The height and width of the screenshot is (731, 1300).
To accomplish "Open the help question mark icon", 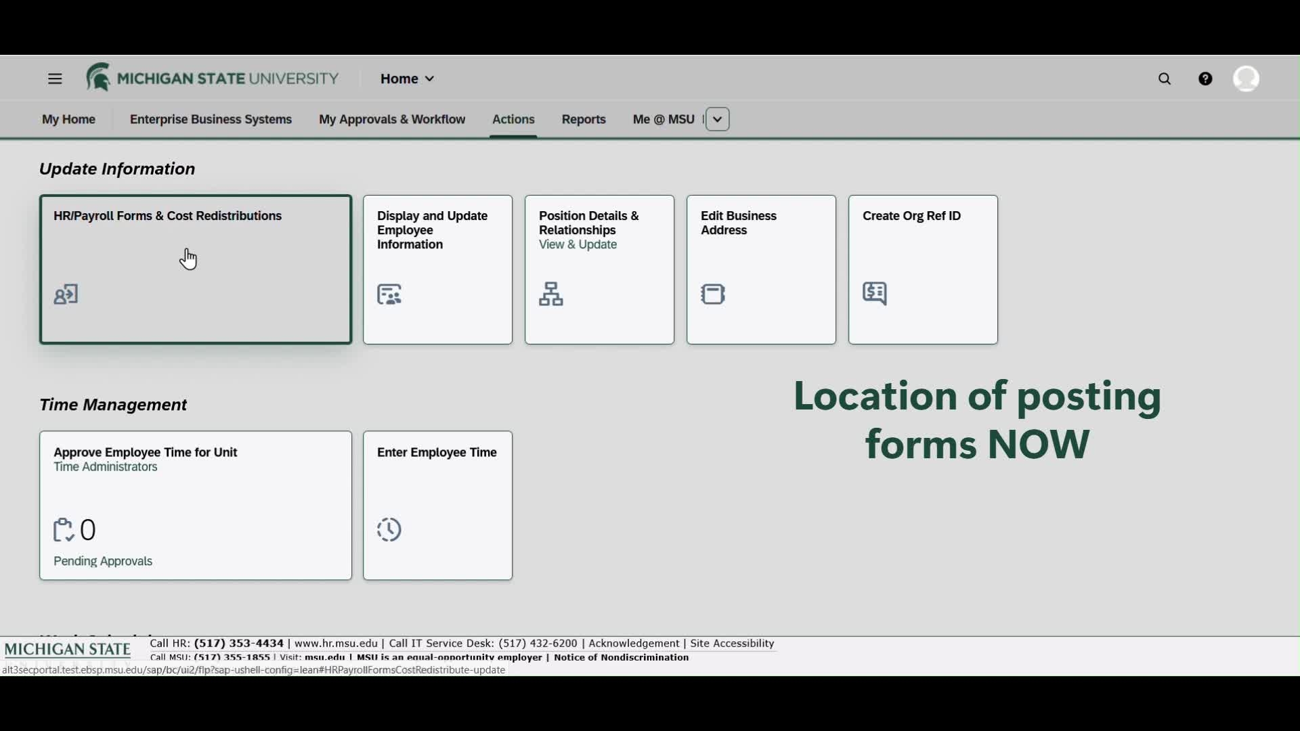I will point(1205,79).
